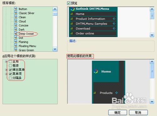
Task: Click the bullet icon beside Home in the top preview
Action: (x=72, y=14)
